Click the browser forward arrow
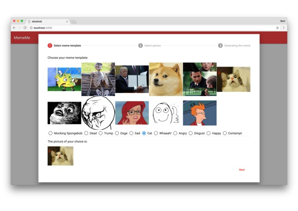The image size is (298, 211). pyautogui.click(x=20, y=28)
